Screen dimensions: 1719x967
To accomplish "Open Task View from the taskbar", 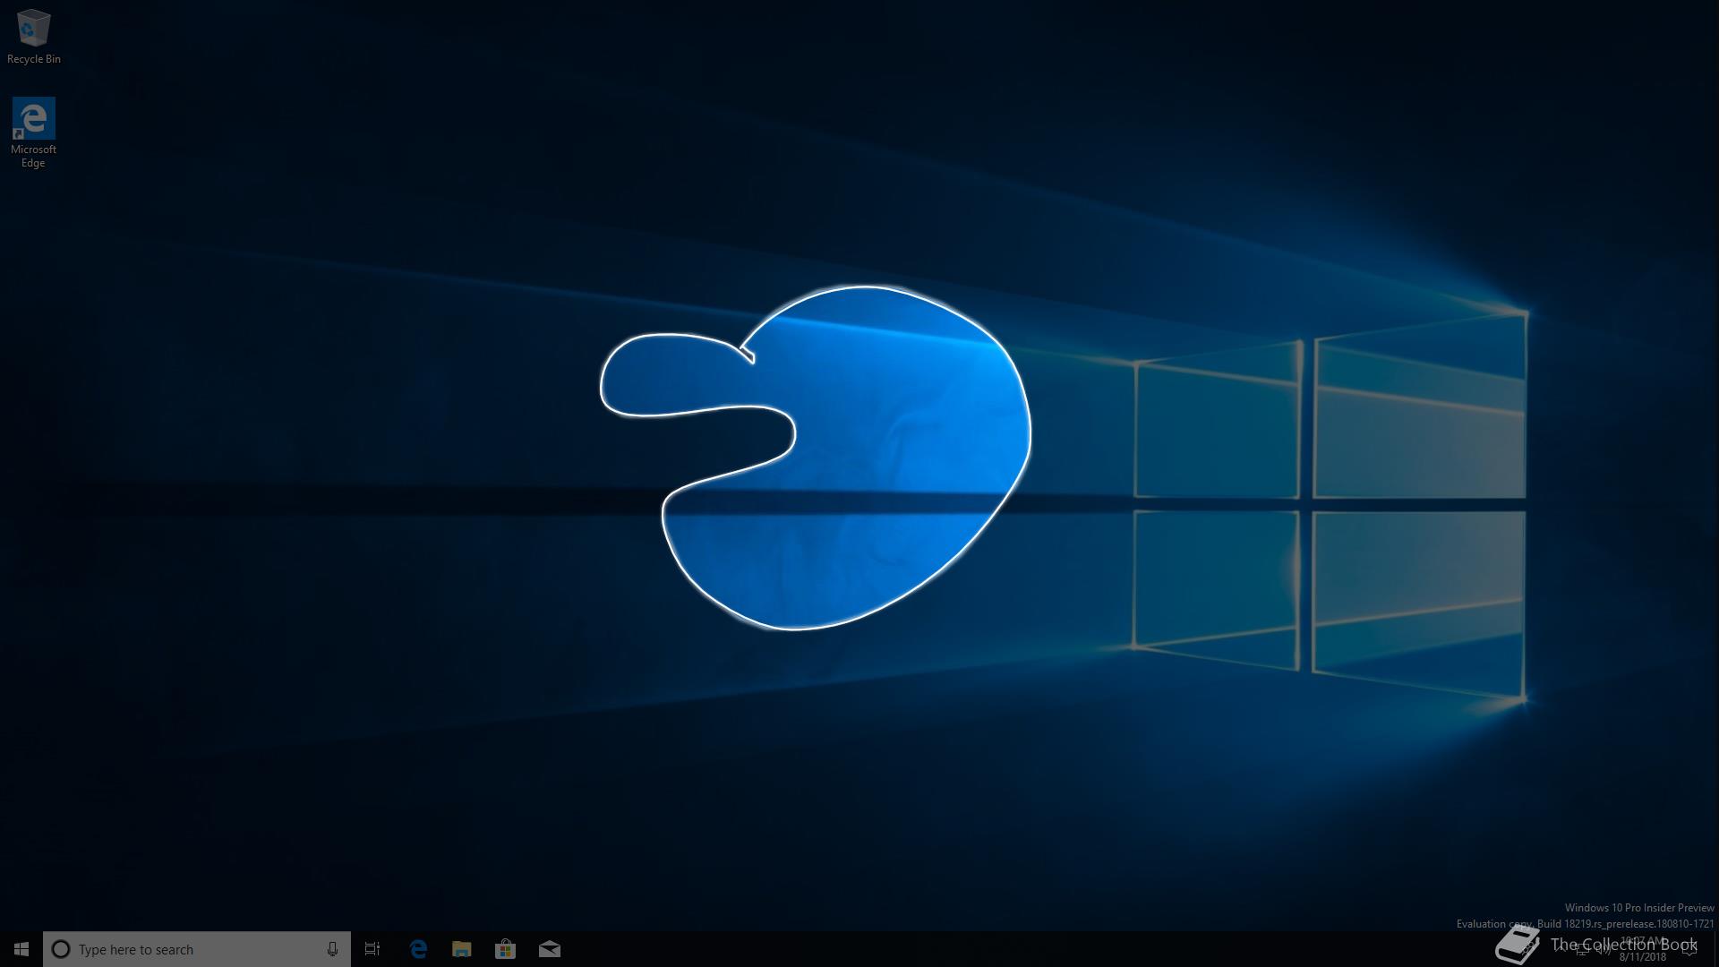I will pos(372,949).
